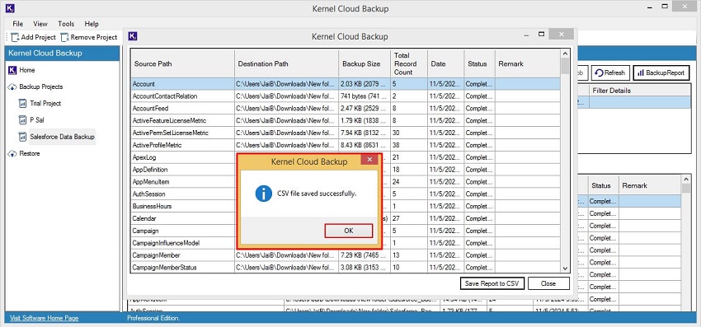The image size is (701, 327).
Task: Maximize the inner report window
Action: [541, 34]
